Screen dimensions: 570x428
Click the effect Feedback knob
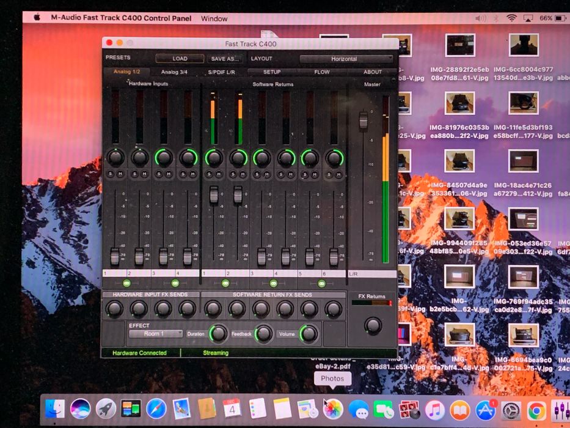pyautogui.click(x=263, y=333)
